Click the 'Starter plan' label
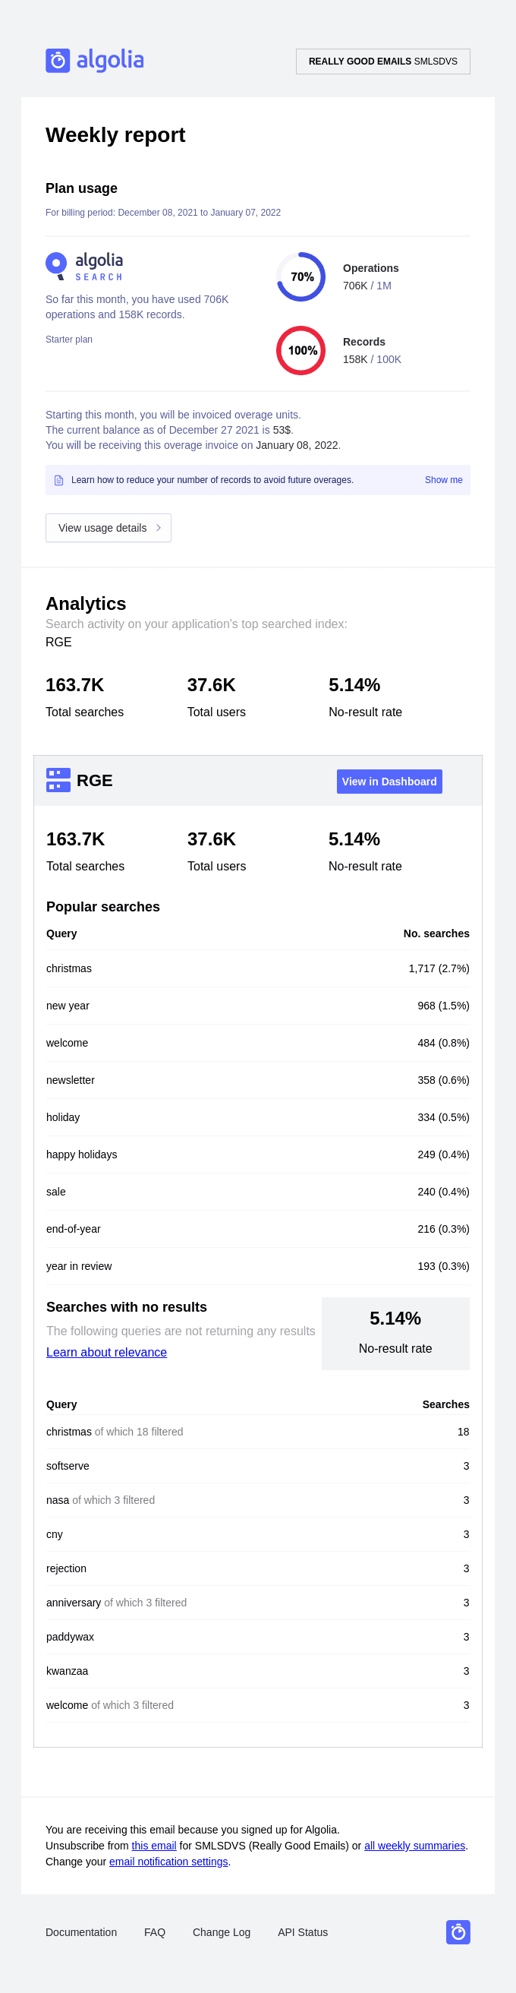The image size is (516, 1993). click(x=69, y=340)
